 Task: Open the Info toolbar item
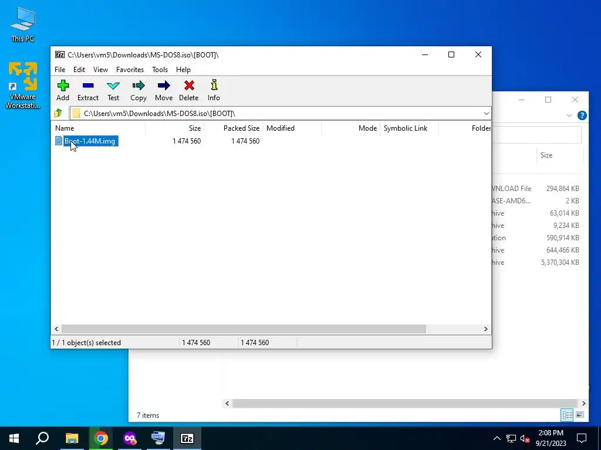[214, 90]
